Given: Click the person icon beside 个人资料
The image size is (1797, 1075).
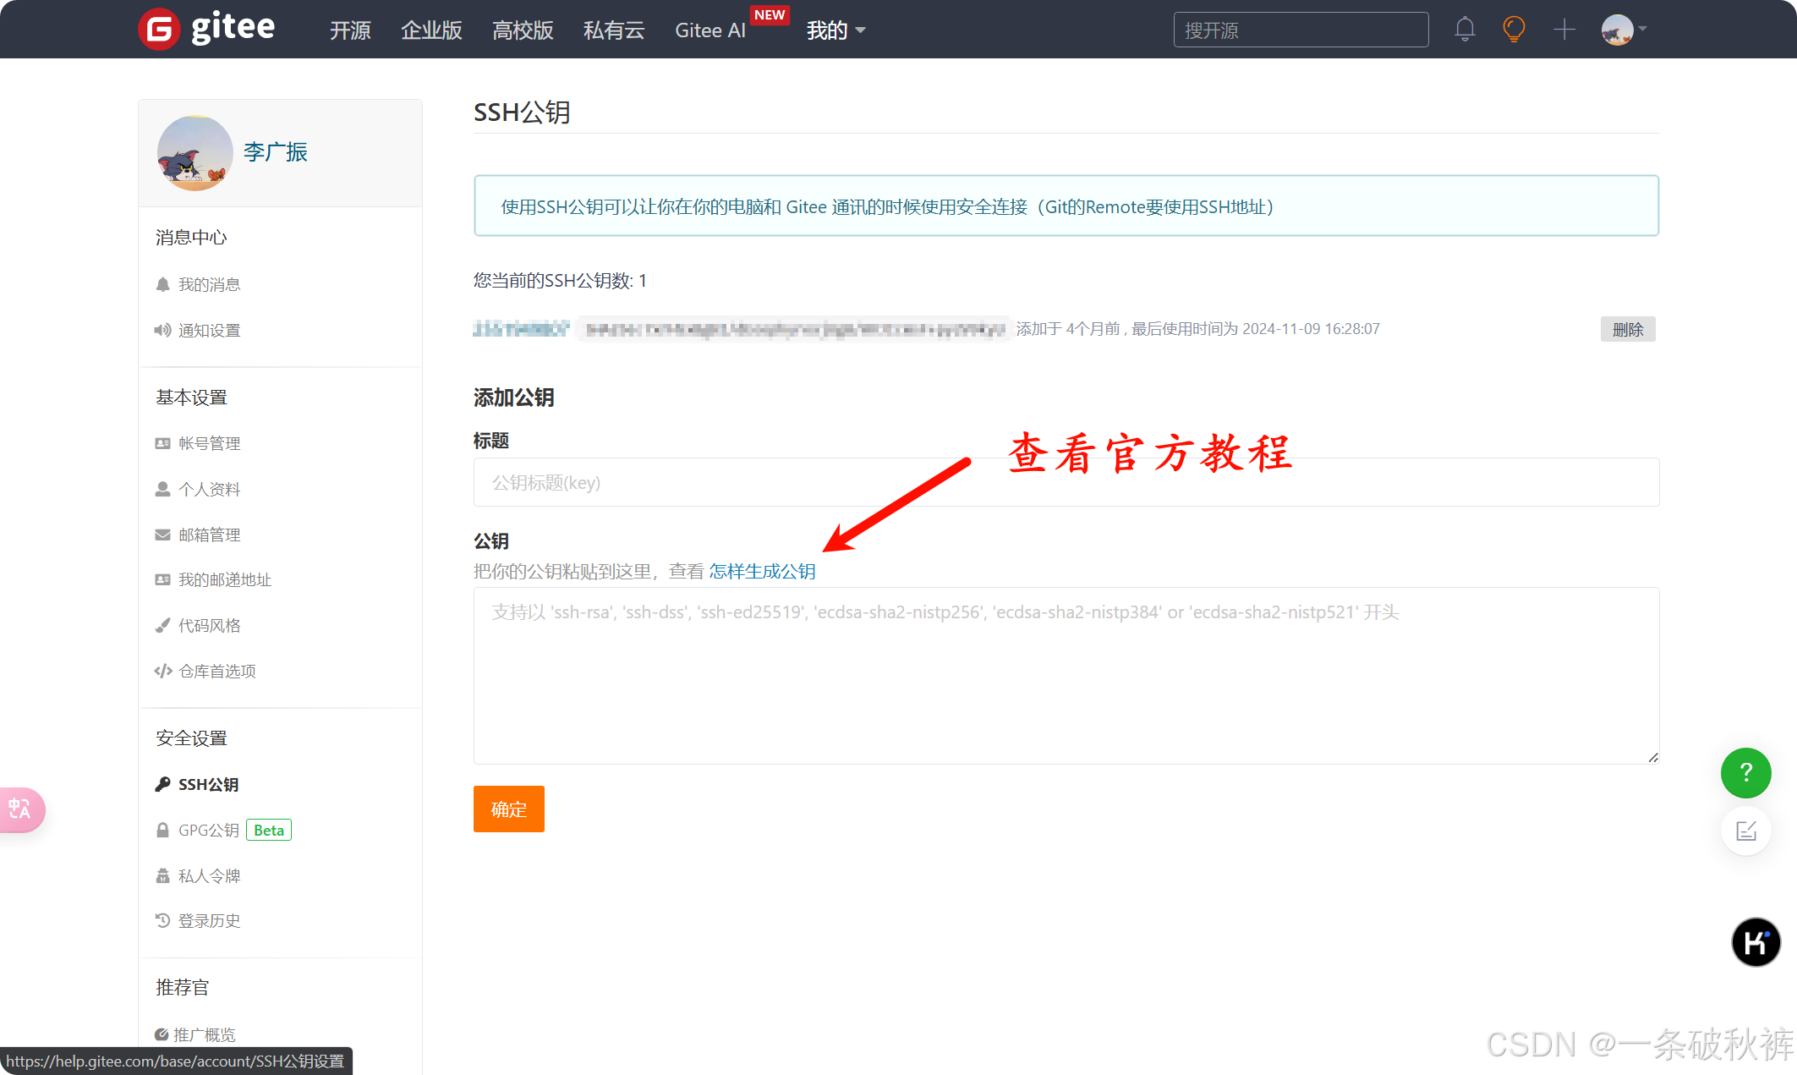Looking at the screenshot, I should coord(163,489).
